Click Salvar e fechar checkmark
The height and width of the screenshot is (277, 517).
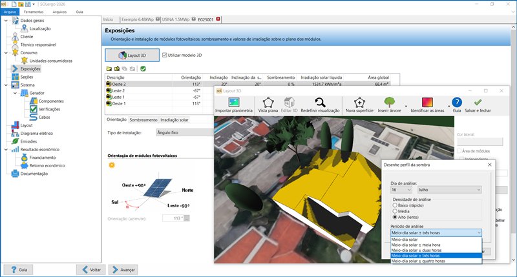pos(478,102)
